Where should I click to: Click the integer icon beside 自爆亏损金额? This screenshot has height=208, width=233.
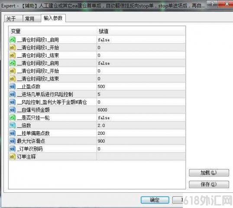pyautogui.click(x=12, y=110)
